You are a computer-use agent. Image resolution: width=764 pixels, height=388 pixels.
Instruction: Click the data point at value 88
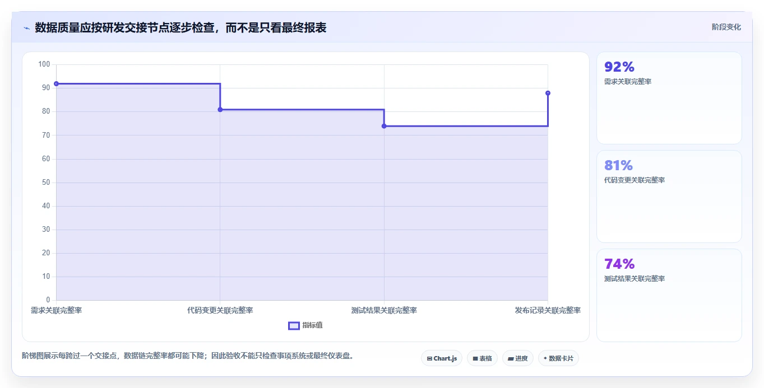click(548, 93)
